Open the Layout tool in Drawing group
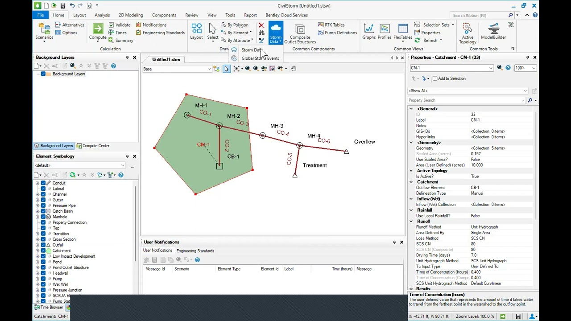The height and width of the screenshot is (321, 571). (x=196, y=31)
